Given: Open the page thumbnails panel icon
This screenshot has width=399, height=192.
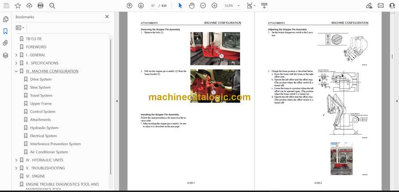Looking at the screenshot, I should [x=5, y=19].
